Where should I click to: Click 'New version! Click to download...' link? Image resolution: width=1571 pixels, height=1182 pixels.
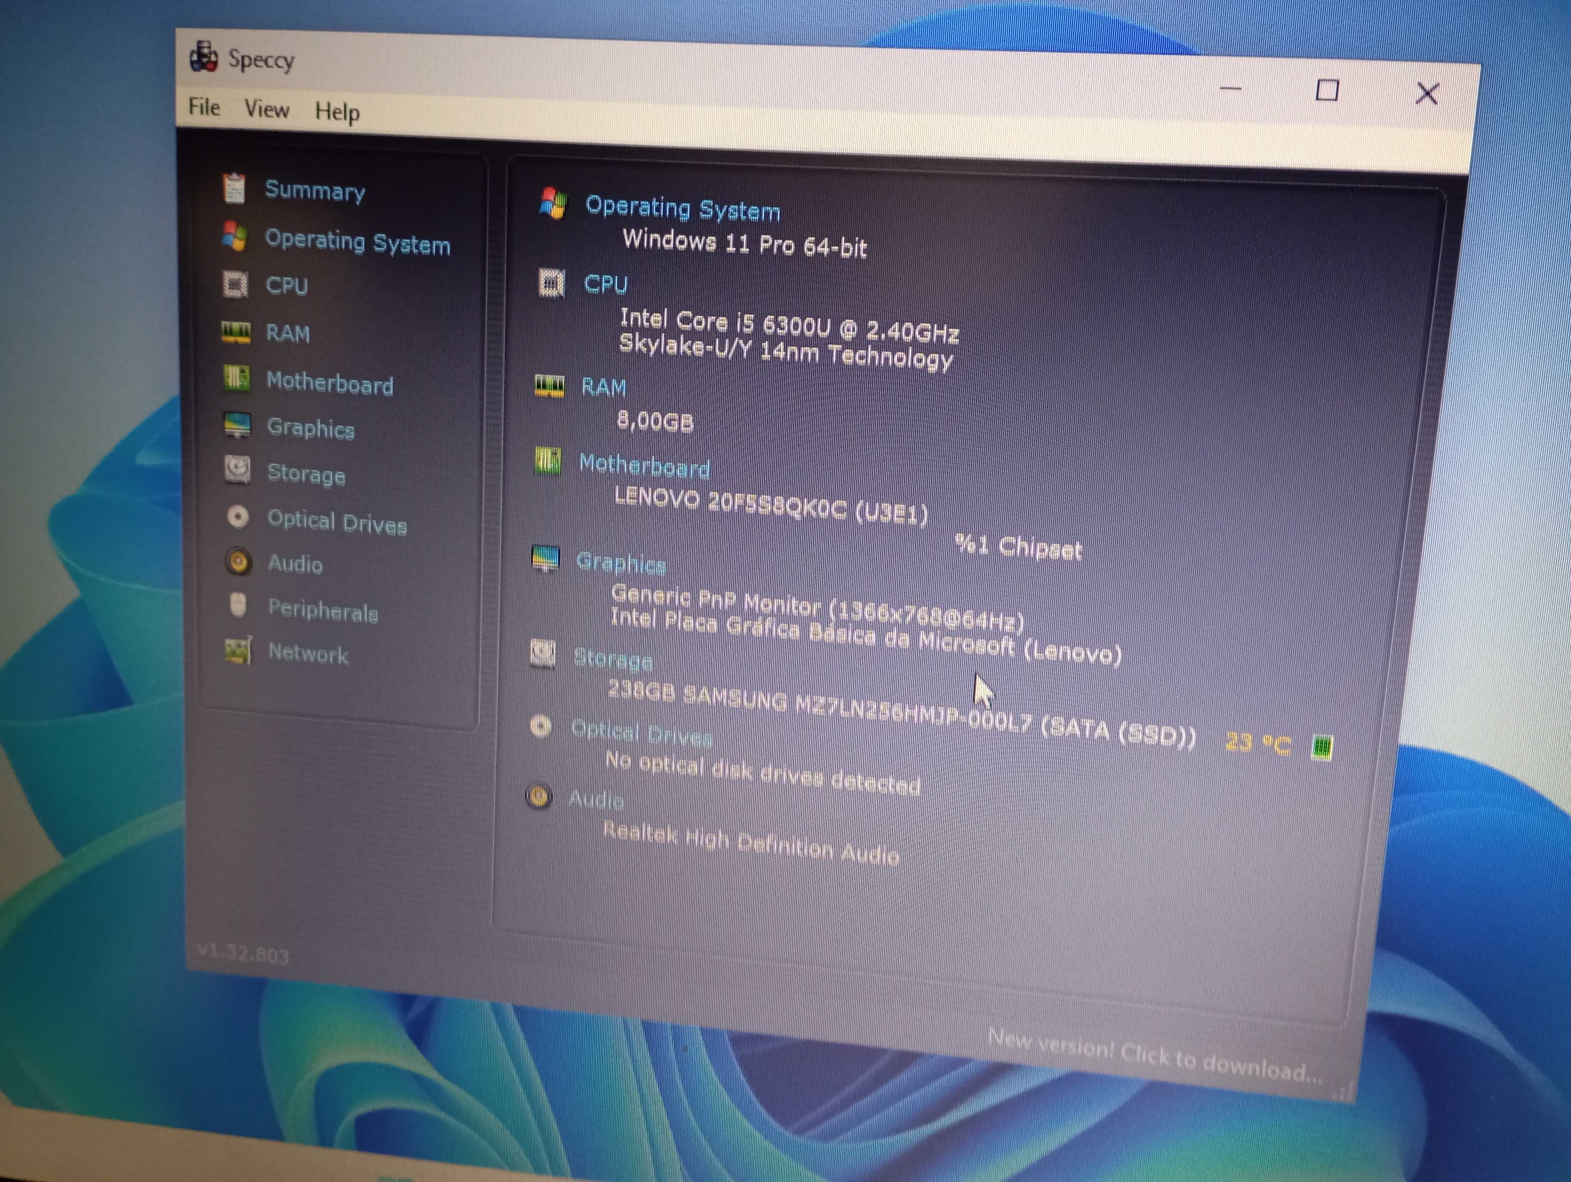tap(1155, 1057)
